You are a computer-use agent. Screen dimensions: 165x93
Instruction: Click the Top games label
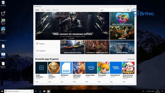pyautogui.click(x=42, y=51)
